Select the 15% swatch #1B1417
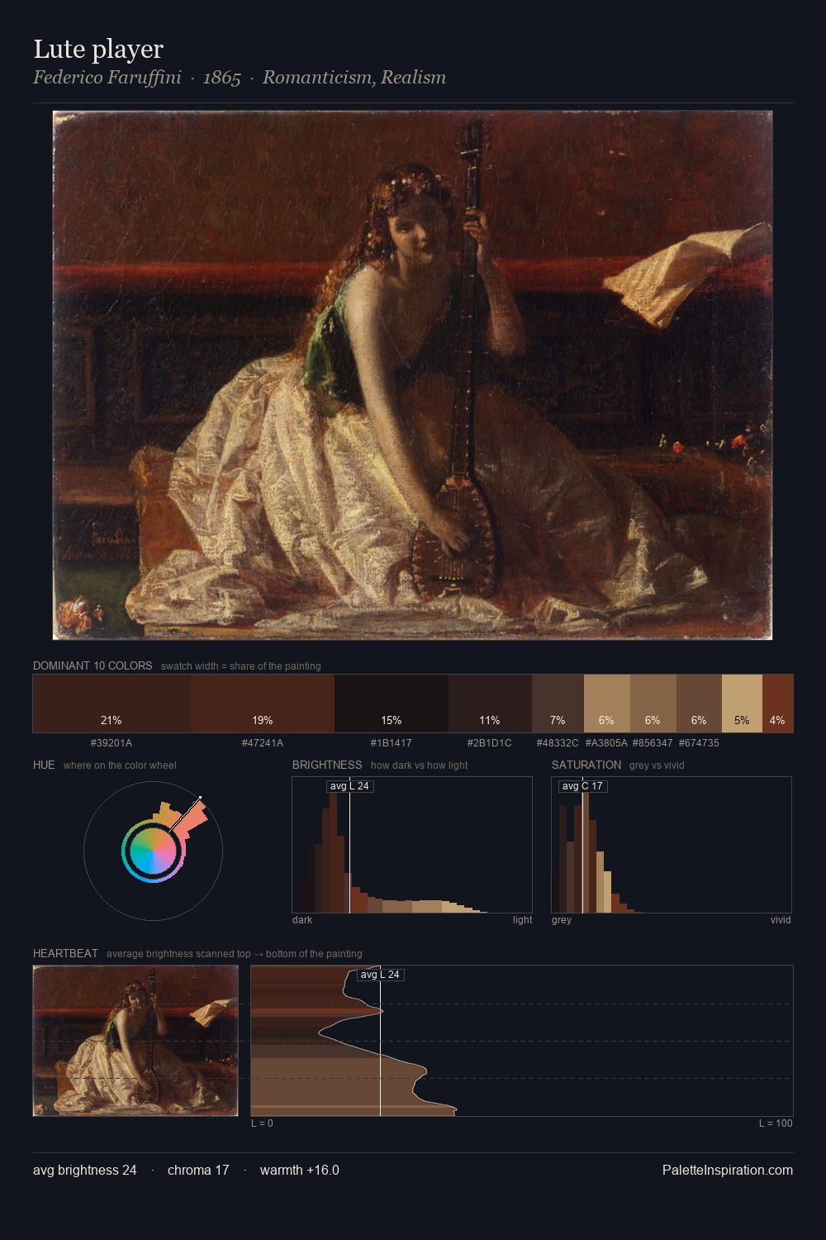This screenshot has width=826, height=1240. click(x=392, y=703)
